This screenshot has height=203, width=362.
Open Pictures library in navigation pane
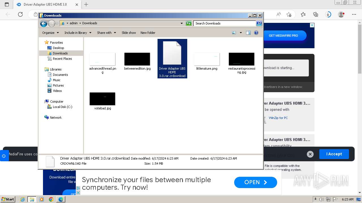[58, 85]
